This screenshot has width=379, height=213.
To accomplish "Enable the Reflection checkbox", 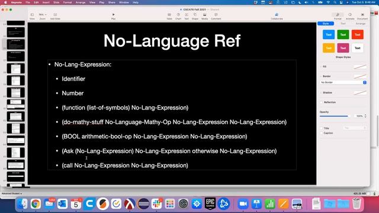I will (x=322, y=102).
